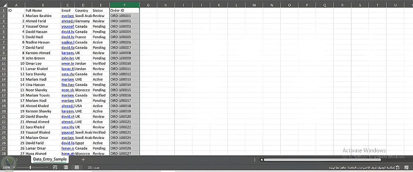Select column A header

pos(17,5)
